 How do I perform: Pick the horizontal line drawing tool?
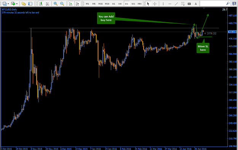(170, 4)
